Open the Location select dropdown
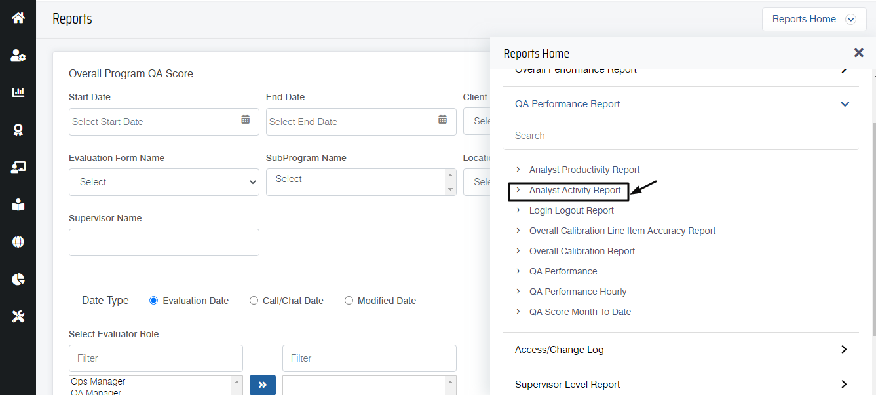Viewport: 876px width, 395px height. (476, 182)
